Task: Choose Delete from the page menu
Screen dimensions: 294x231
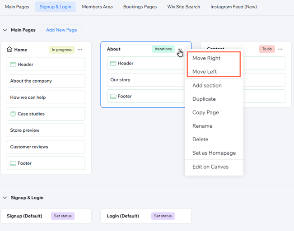Action: [214, 139]
